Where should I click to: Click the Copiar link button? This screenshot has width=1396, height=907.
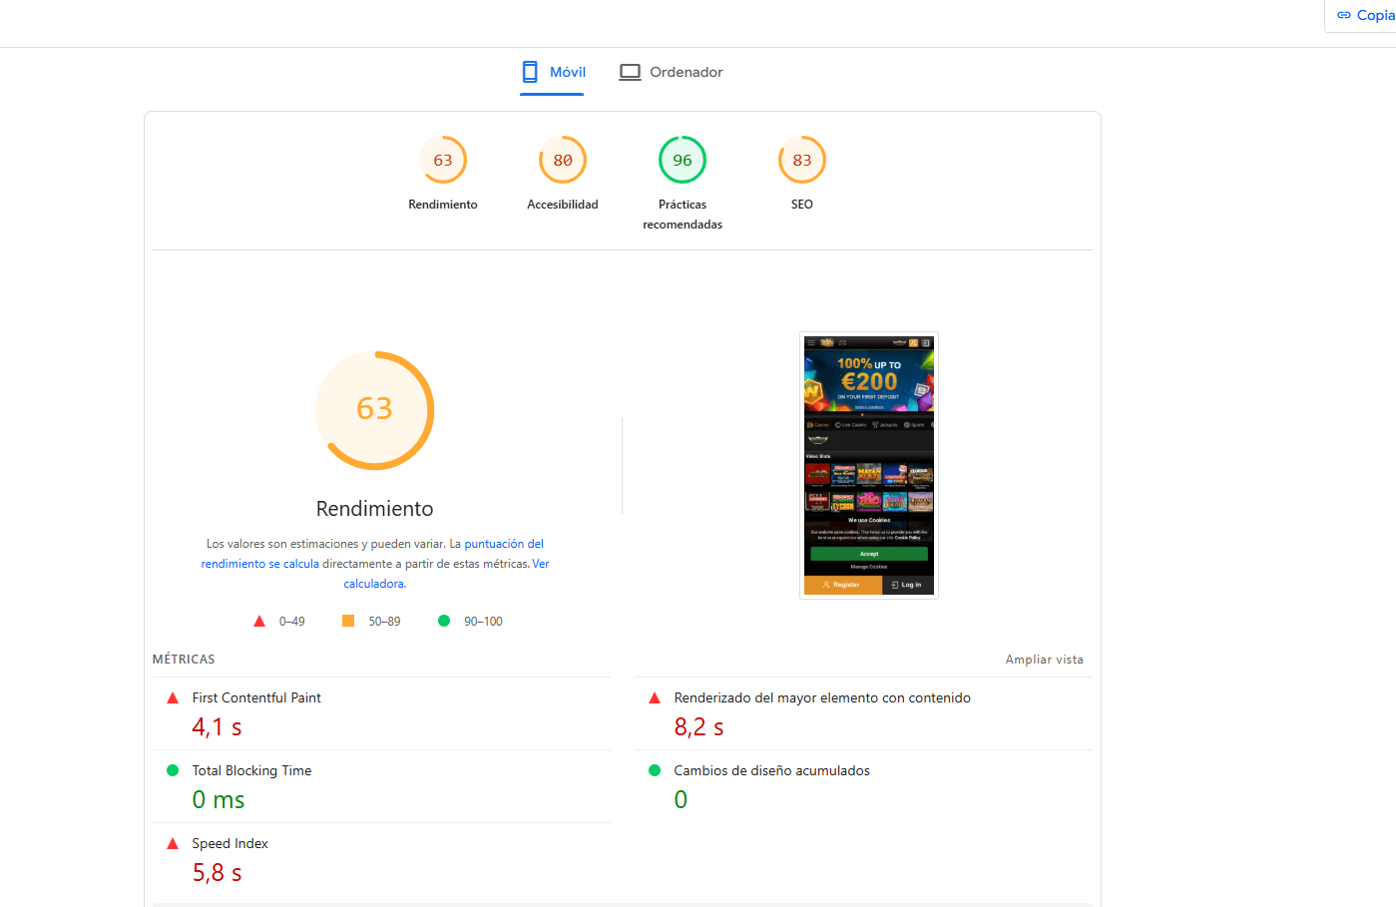(x=1361, y=16)
